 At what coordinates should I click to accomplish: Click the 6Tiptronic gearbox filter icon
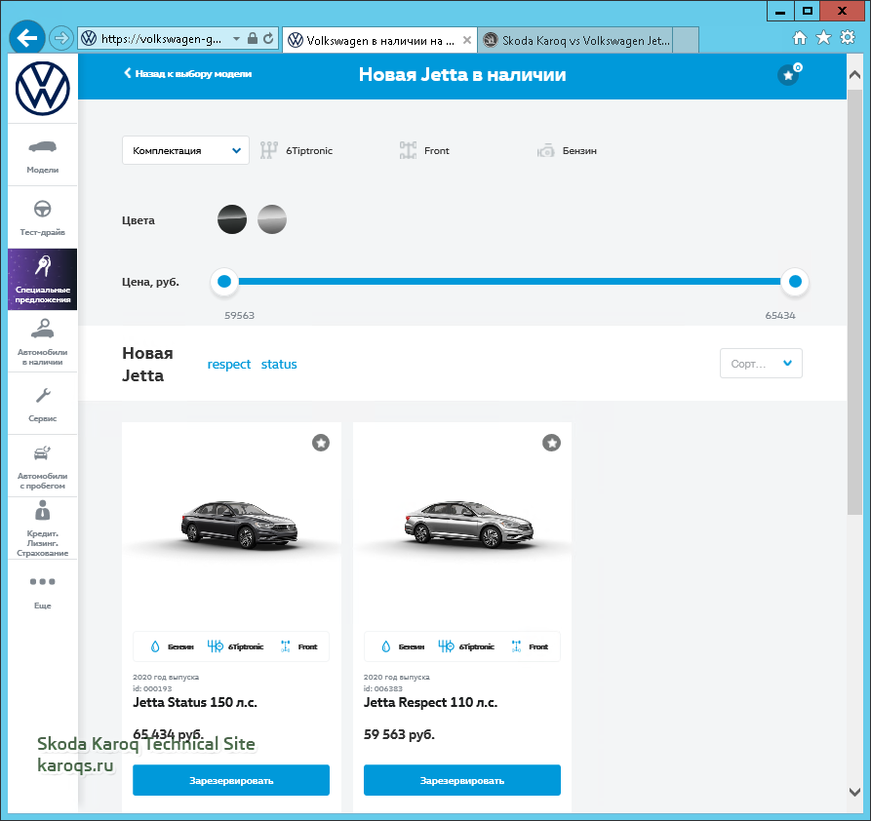coord(269,150)
